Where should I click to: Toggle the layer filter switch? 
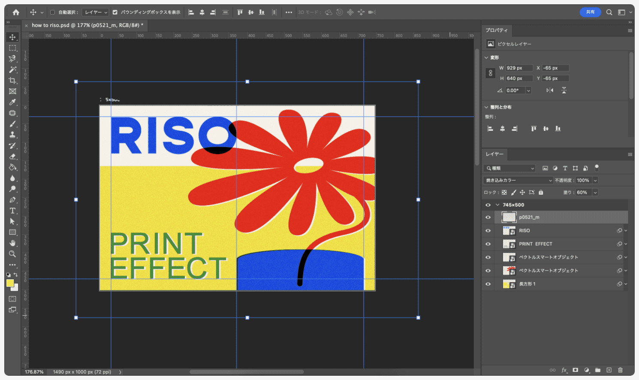tap(597, 168)
